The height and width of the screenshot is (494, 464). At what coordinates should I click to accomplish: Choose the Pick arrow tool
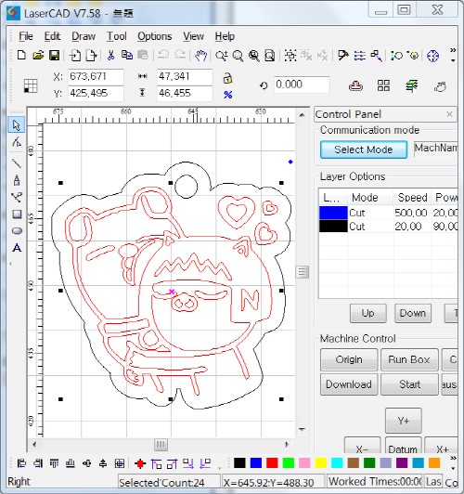coord(17,125)
